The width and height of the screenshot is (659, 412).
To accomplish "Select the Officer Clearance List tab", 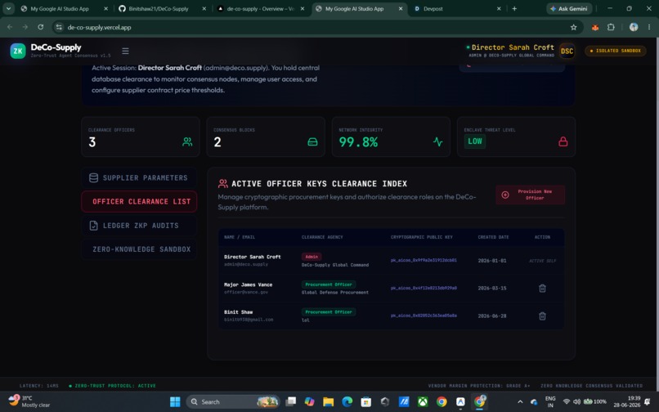I will click(x=139, y=201).
